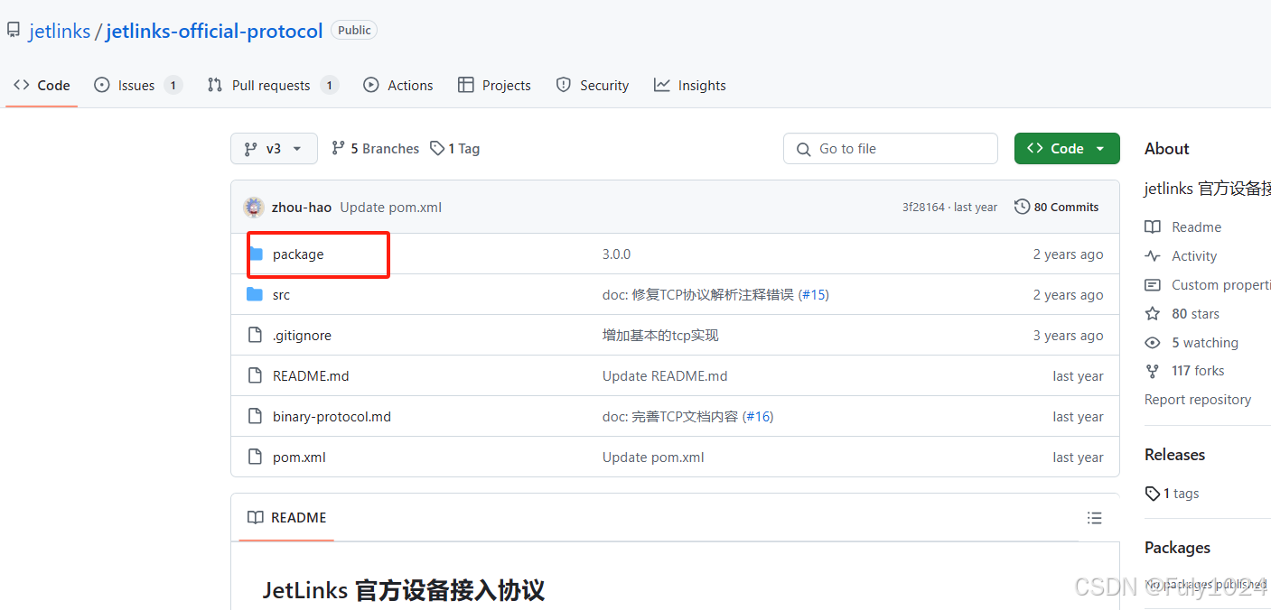Open the #15 pull request link
Screen dimensions: 1271x610
tap(814, 295)
